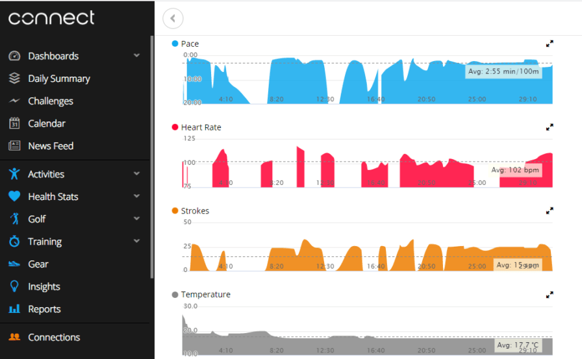Expand the Activities submenu arrow

click(x=136, y=174)
